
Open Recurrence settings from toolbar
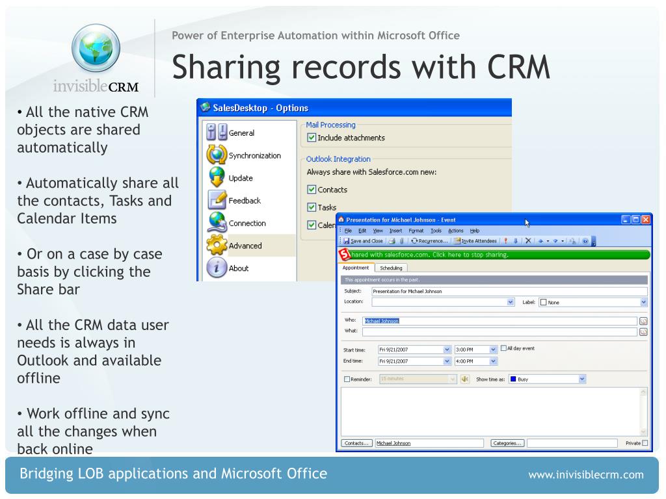(x=429, y=241)
